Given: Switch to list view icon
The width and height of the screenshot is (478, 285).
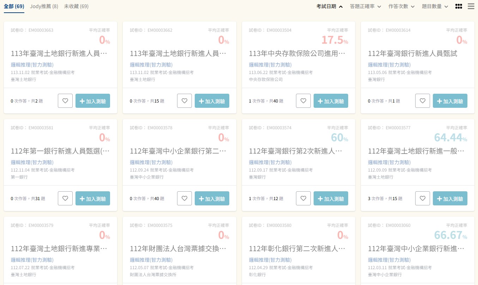Looking at the screenshot, I should click(471, 6).
